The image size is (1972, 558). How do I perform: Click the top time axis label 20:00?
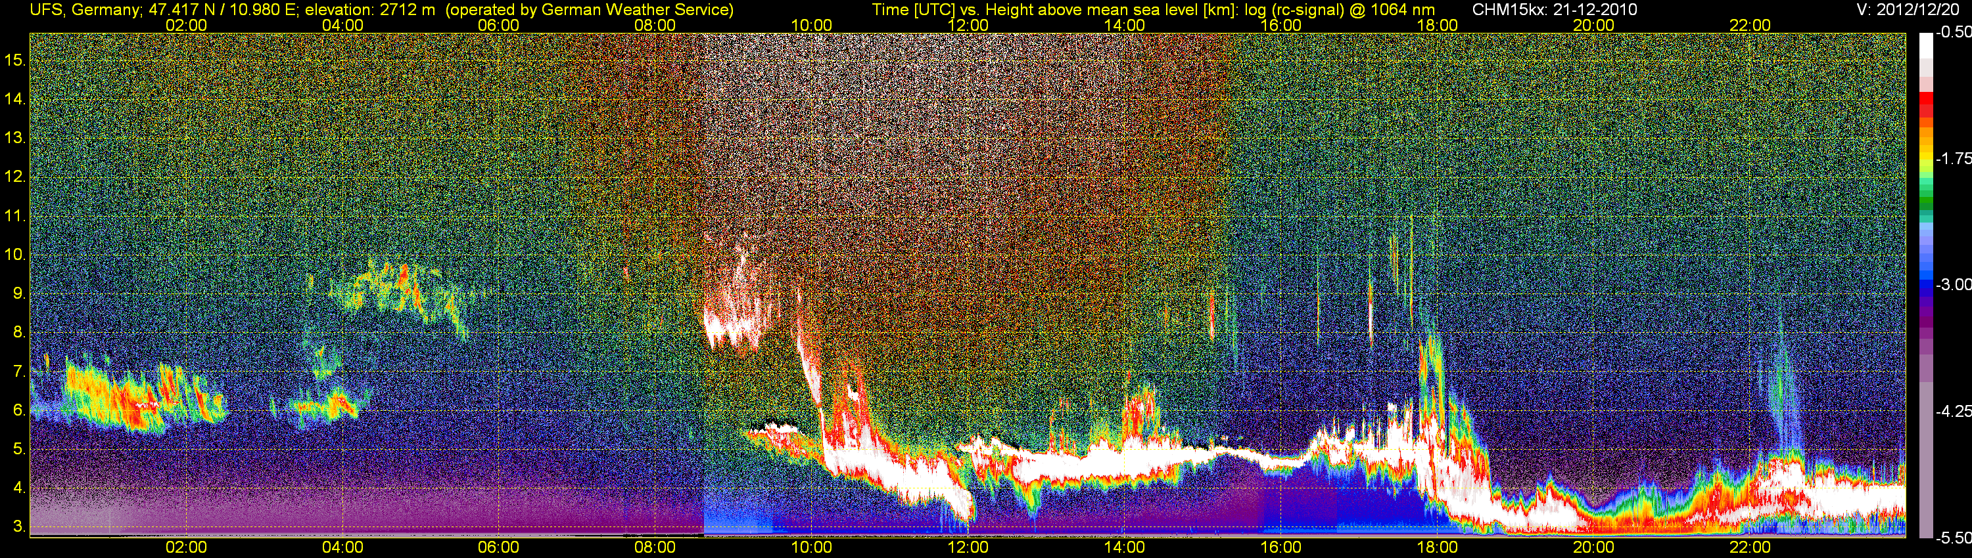[x=1594, y=25]
